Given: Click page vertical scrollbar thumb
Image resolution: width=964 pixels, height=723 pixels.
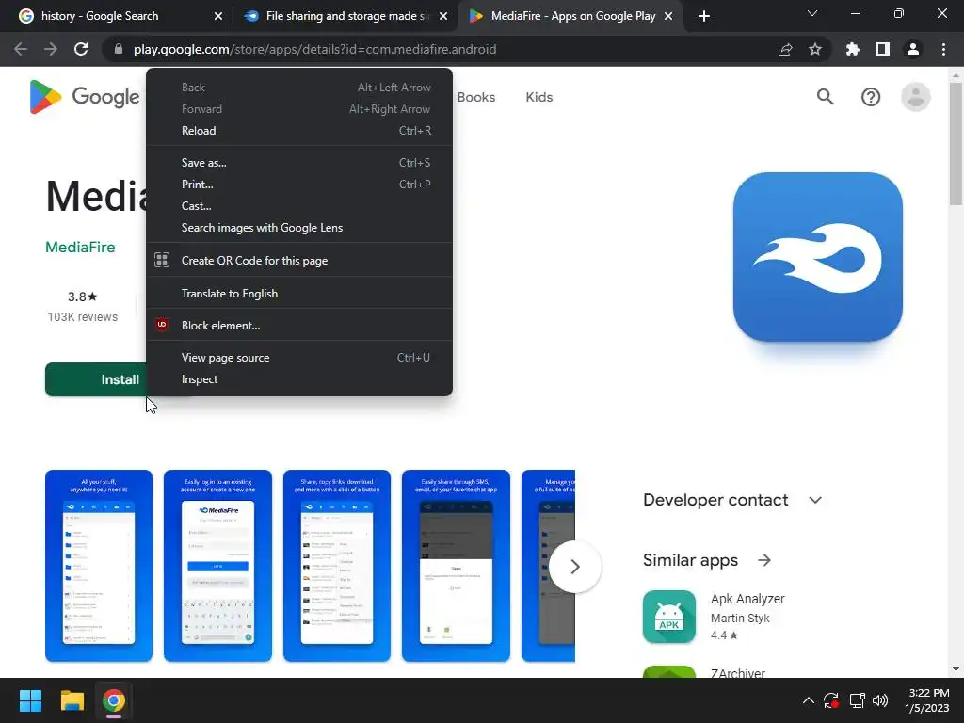Looking at the screenshot, I should 956,143.
